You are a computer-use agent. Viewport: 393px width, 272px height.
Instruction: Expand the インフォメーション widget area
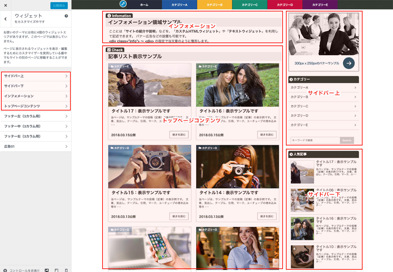click(36, 96)
